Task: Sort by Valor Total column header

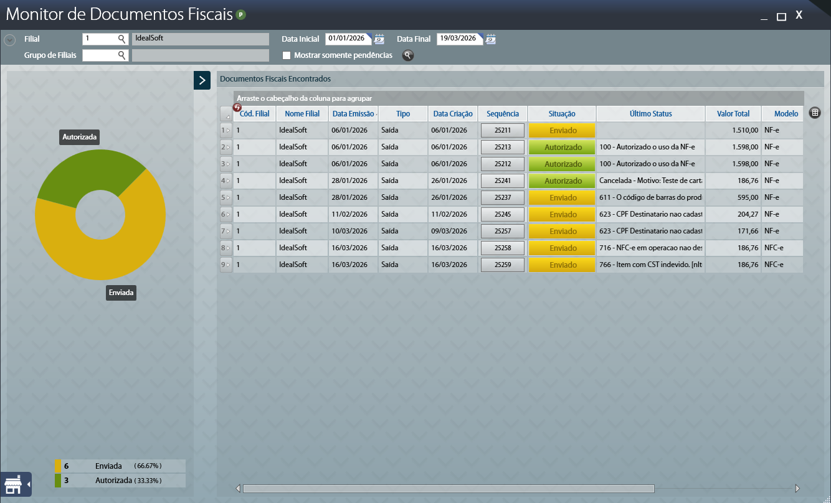Action: [733, 114]
